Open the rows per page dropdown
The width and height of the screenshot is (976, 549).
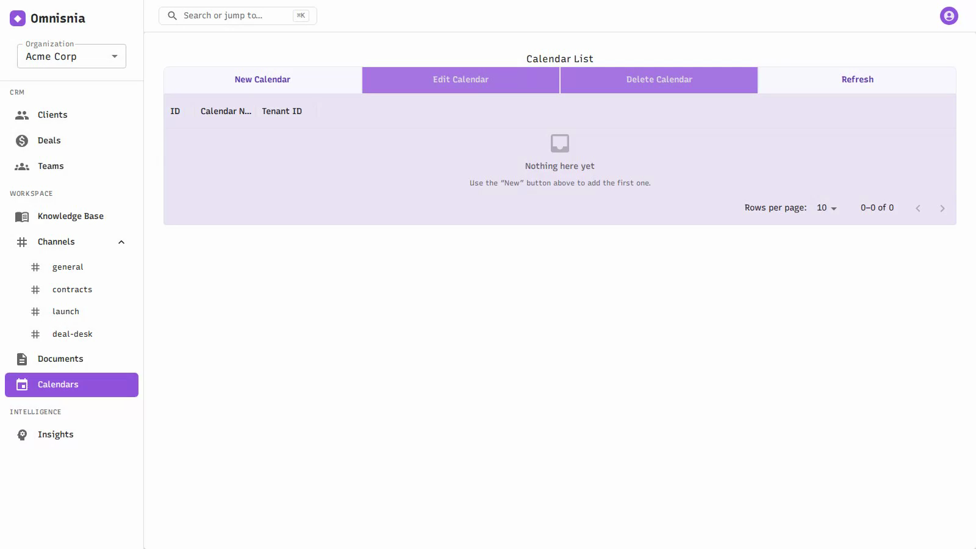[827, 208]
